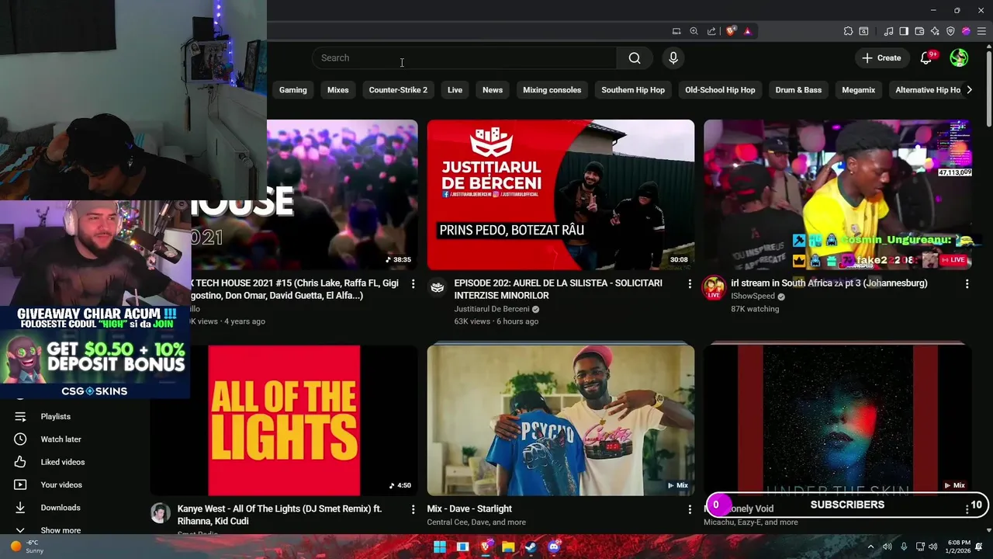Viewport: 993px width, 559px height.
Task: Open the Brave hamburger main menu
Action: pos(981,31)
